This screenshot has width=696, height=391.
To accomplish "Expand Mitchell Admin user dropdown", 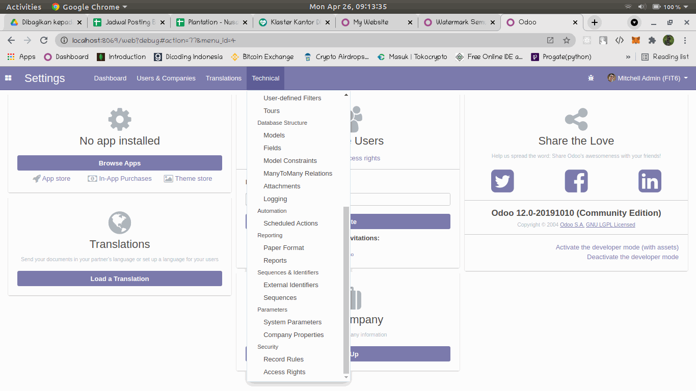I will [x=648, y=78].
